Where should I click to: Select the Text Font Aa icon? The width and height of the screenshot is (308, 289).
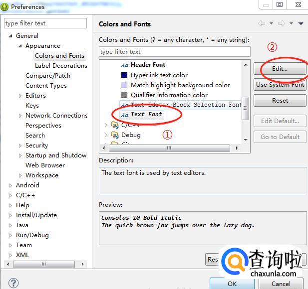point(124,115)
